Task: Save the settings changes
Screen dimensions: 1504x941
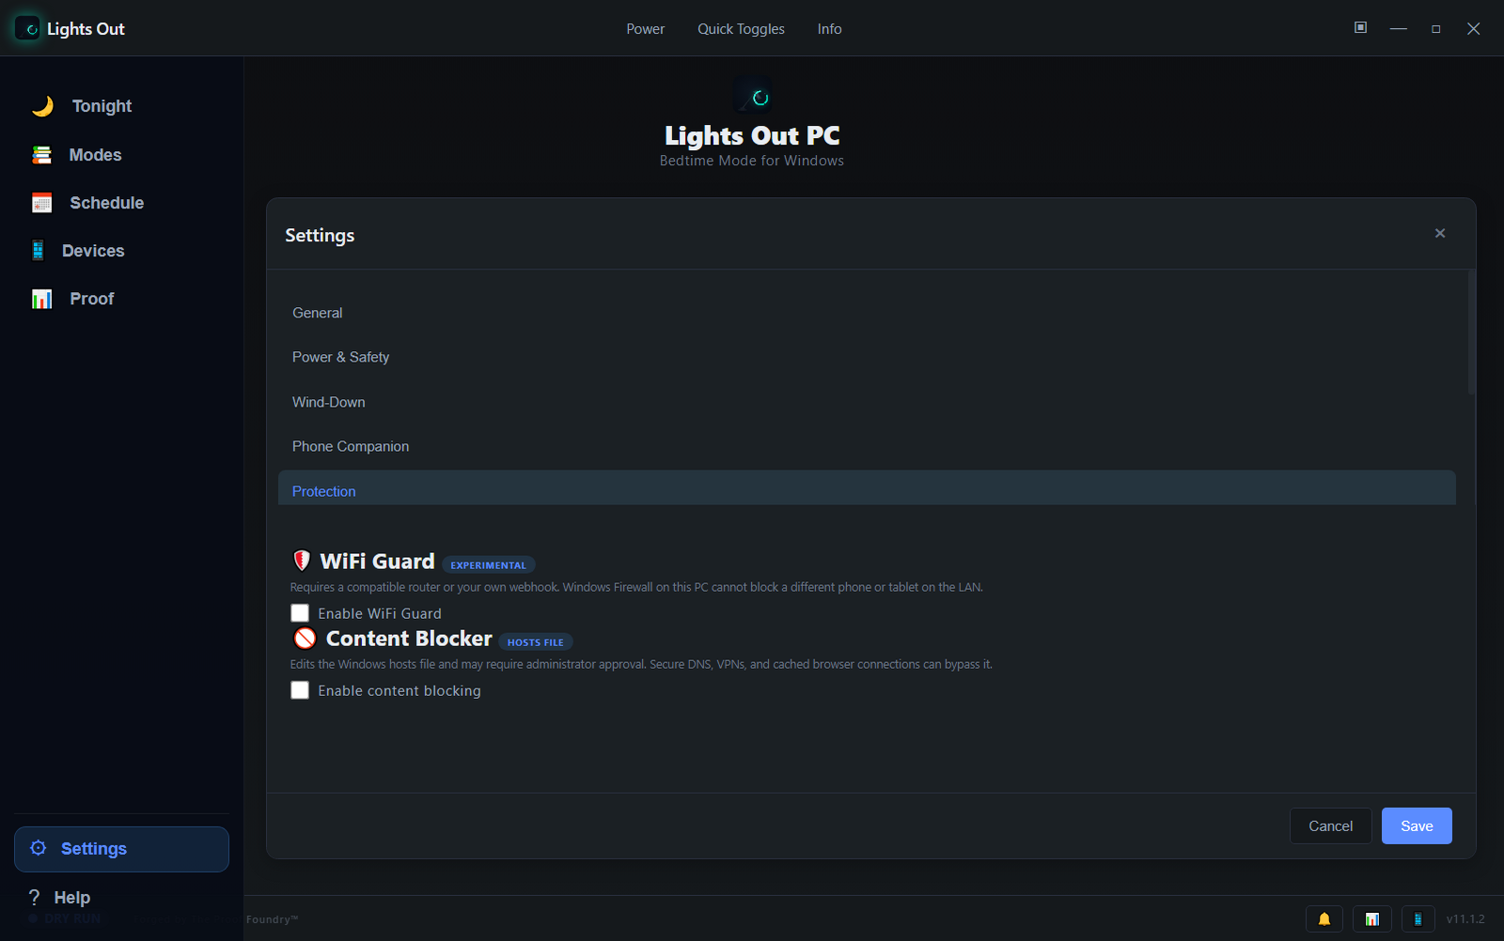Action: pyautogui.click(x=1417, y=825)
